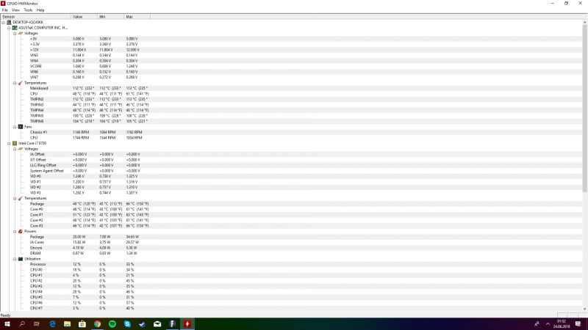Click the ASUSTeK Voltages lightning icon
The image size is (588, 330).
click(21, 33)
